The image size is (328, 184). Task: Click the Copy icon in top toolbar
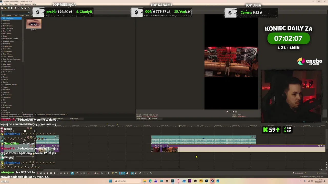pyautogui.click(x=22, y=8)
